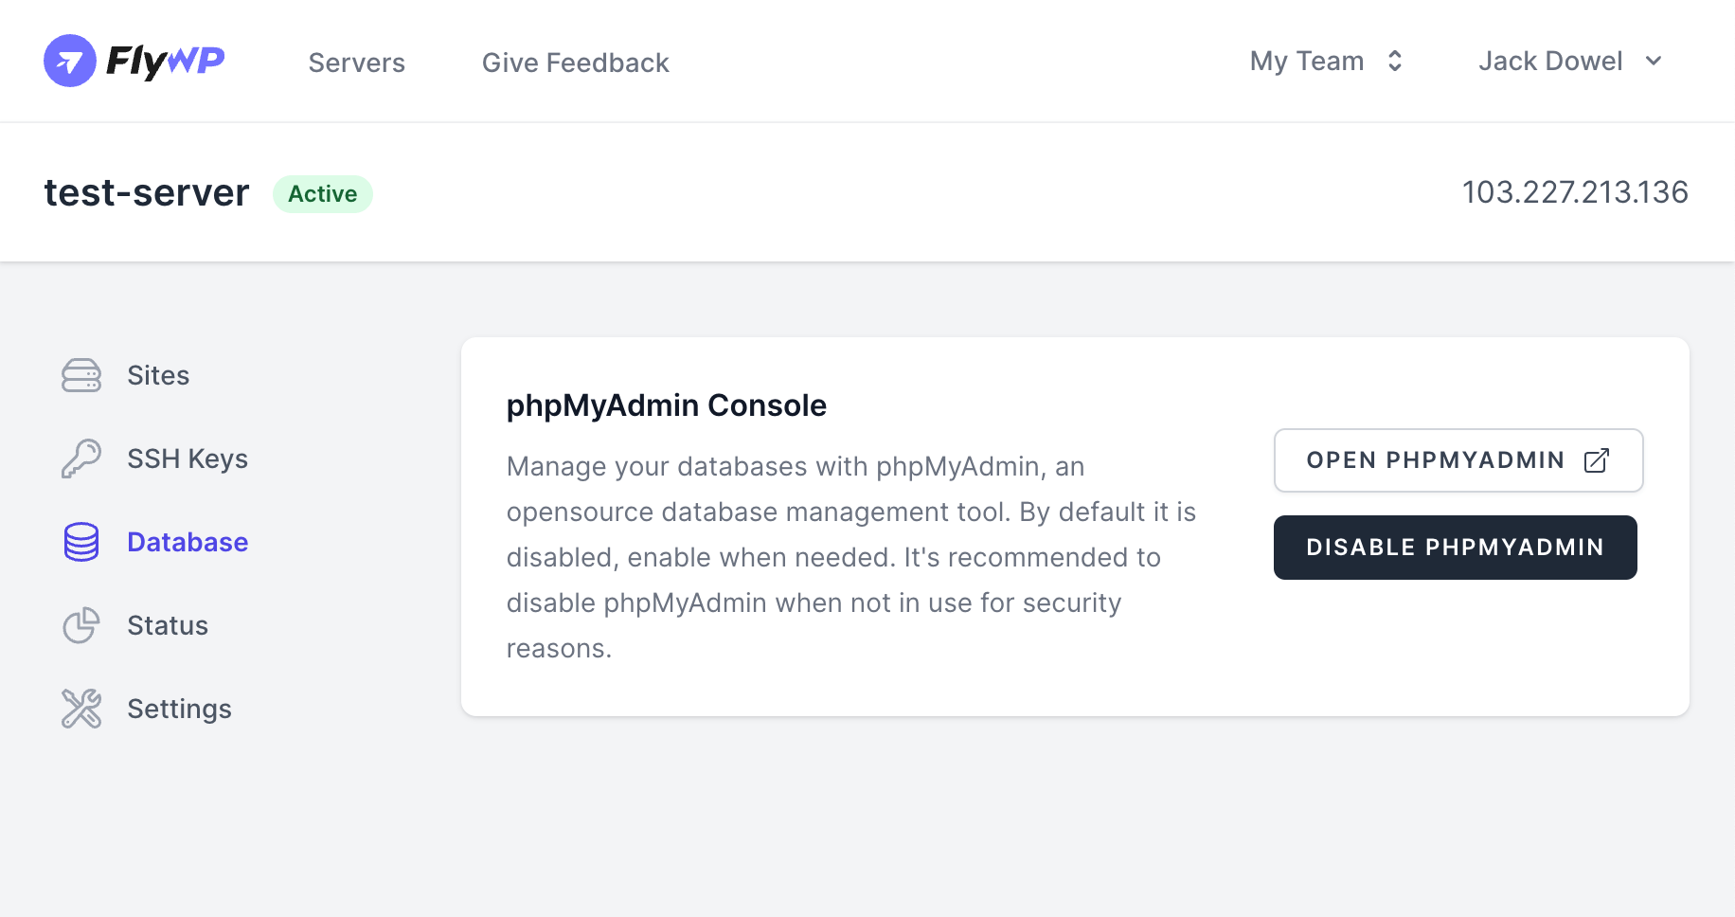Navigate to the Database section
Viewport: 1735px width, 917px height.
pos(187,541)
